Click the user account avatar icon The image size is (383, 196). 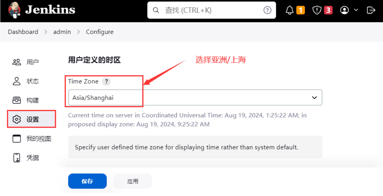click(344, 10)
